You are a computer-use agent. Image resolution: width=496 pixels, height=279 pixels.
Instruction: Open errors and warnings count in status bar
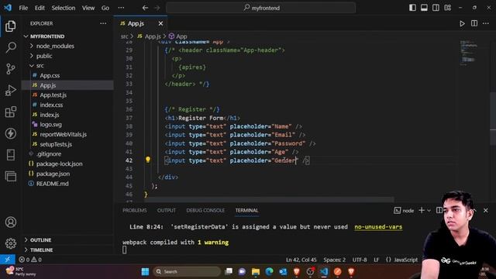coord(30,260)
